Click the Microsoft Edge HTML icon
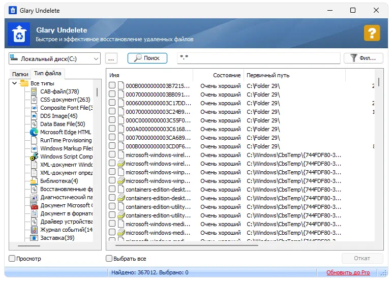 coord(34,132)
